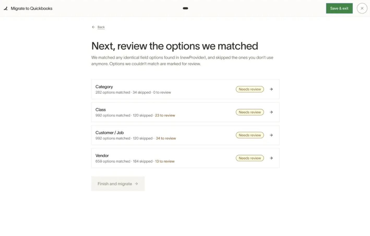This screenshot has height=236, width=370.
Task: Select the Category field heading
Action: pyautogui.click(x=104, y=87)
